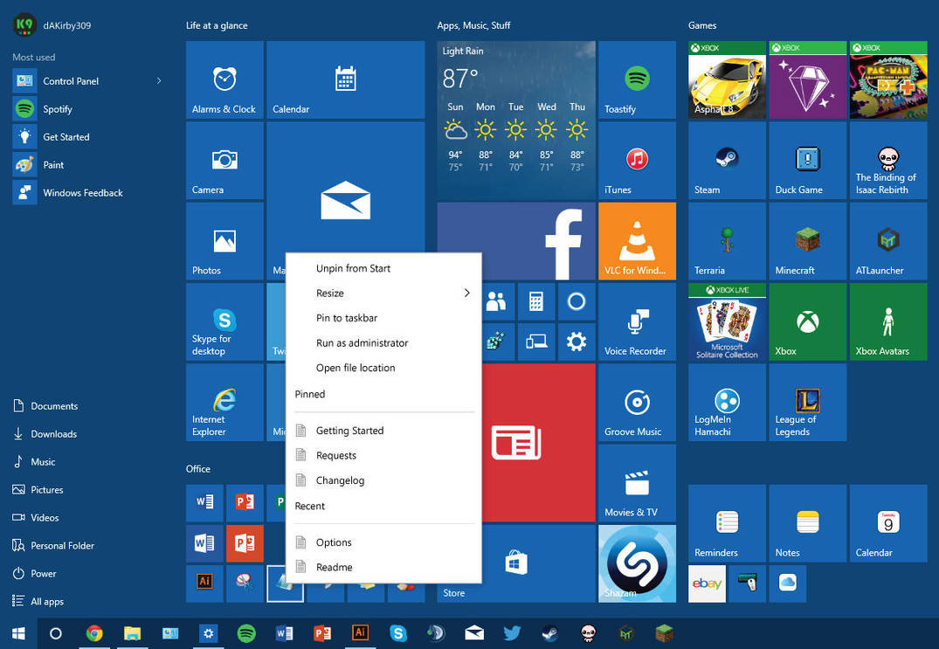This screenshot has width=939, height=649.
Task: Open Chrome from the taskbar
Action: click(x=94, y=633)
